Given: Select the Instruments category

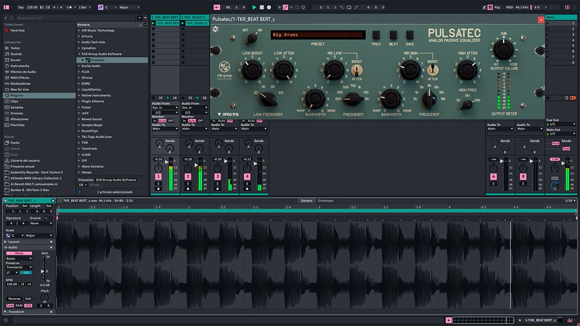Looking at the screenshot, I should (20, 66).
